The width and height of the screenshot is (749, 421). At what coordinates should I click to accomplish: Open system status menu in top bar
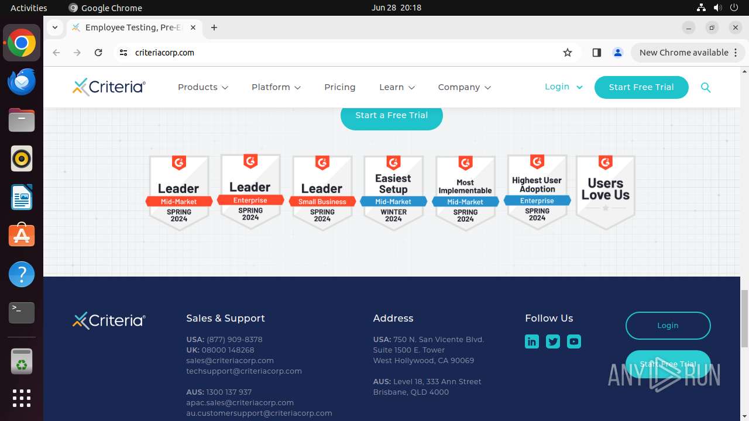click(x=717, y=8)
